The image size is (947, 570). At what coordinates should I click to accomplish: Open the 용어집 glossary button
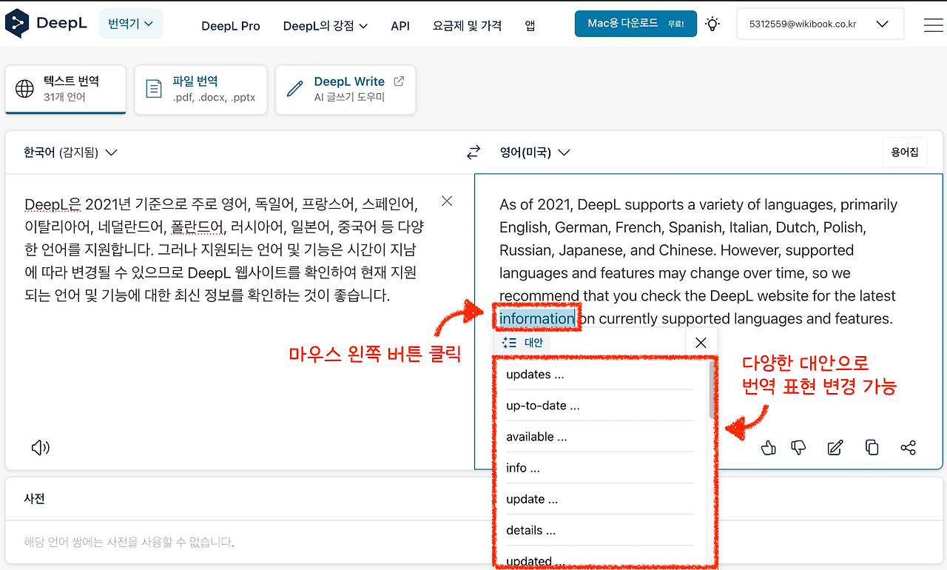point(904,152)
